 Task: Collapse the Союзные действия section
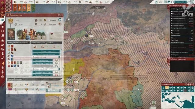(x=59, y=57)
